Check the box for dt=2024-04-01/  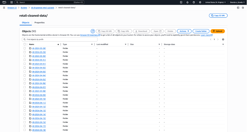[x=25, y=64]
